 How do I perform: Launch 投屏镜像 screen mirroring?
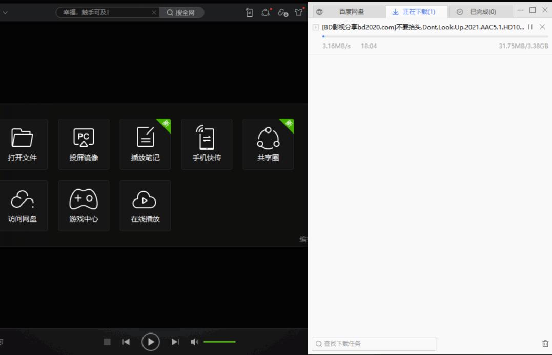coord(84,144)
